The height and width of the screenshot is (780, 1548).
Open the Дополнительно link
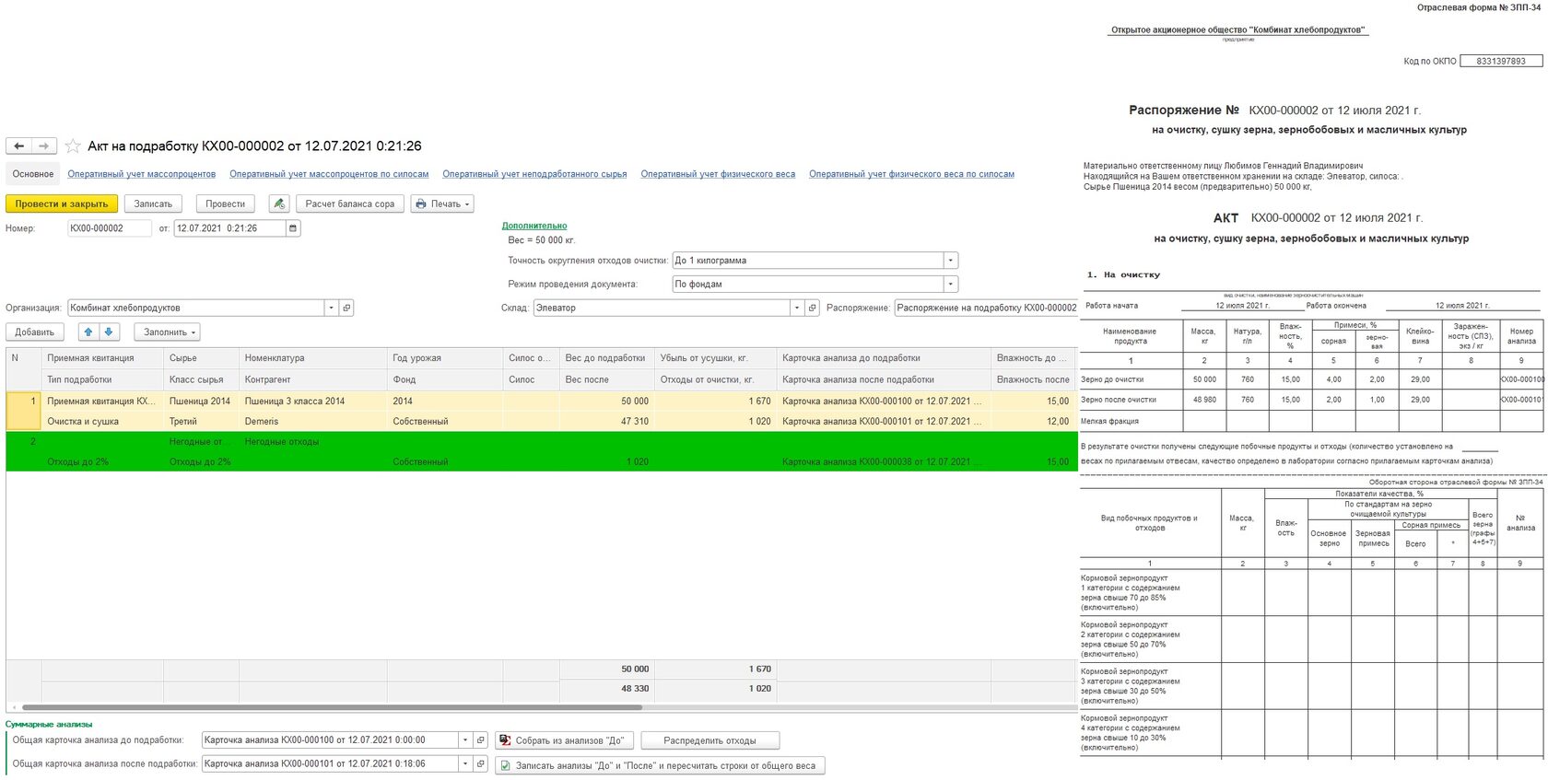click(x=534, y=226)
